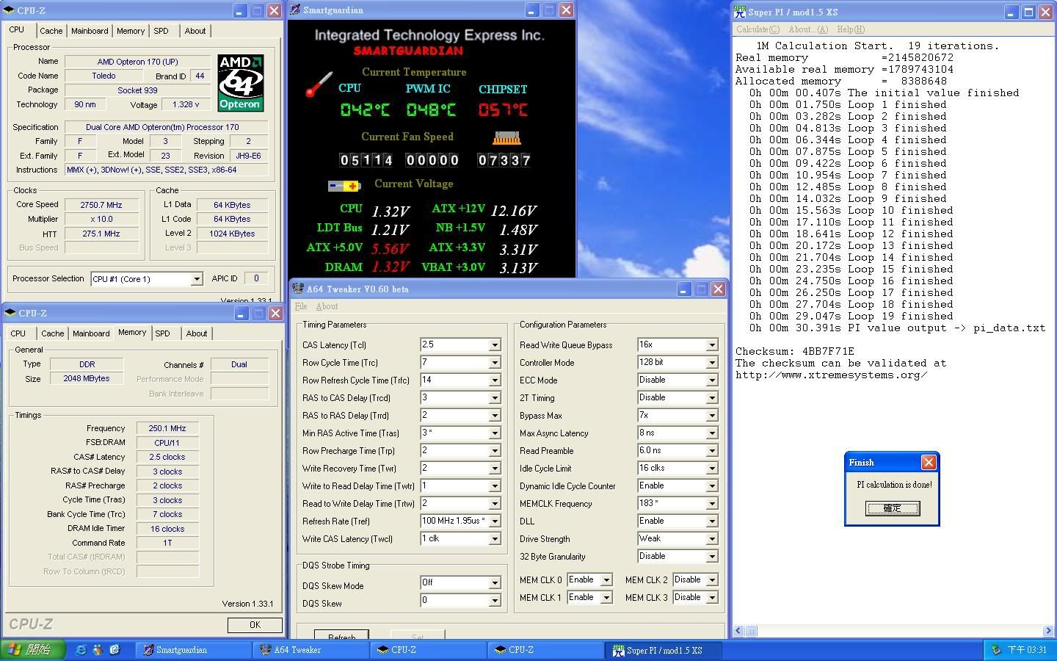Launch Internet Explorer from the quick launch bar
1057x661 pixels.
tap(81, 650)
